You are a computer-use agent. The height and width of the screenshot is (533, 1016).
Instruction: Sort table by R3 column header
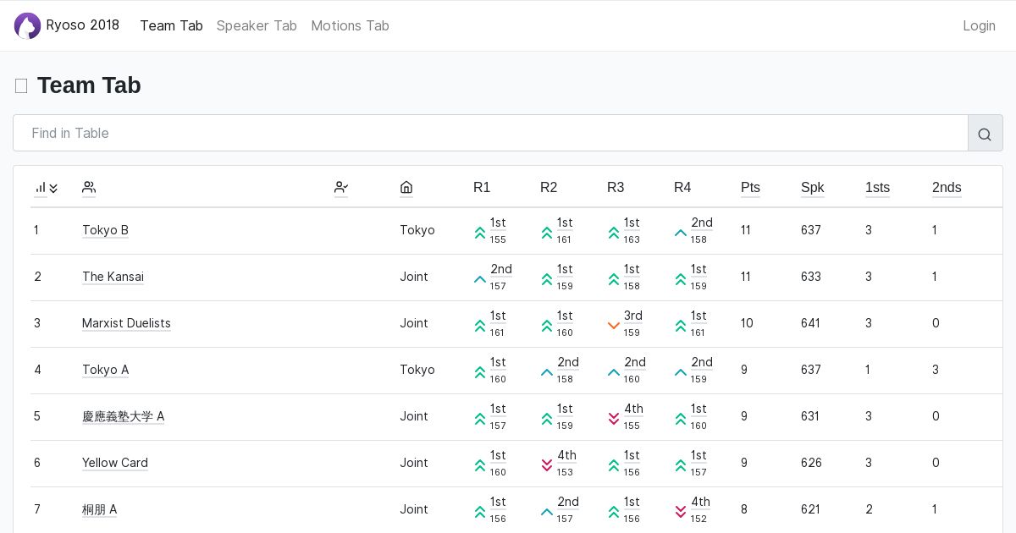[616, 188]
